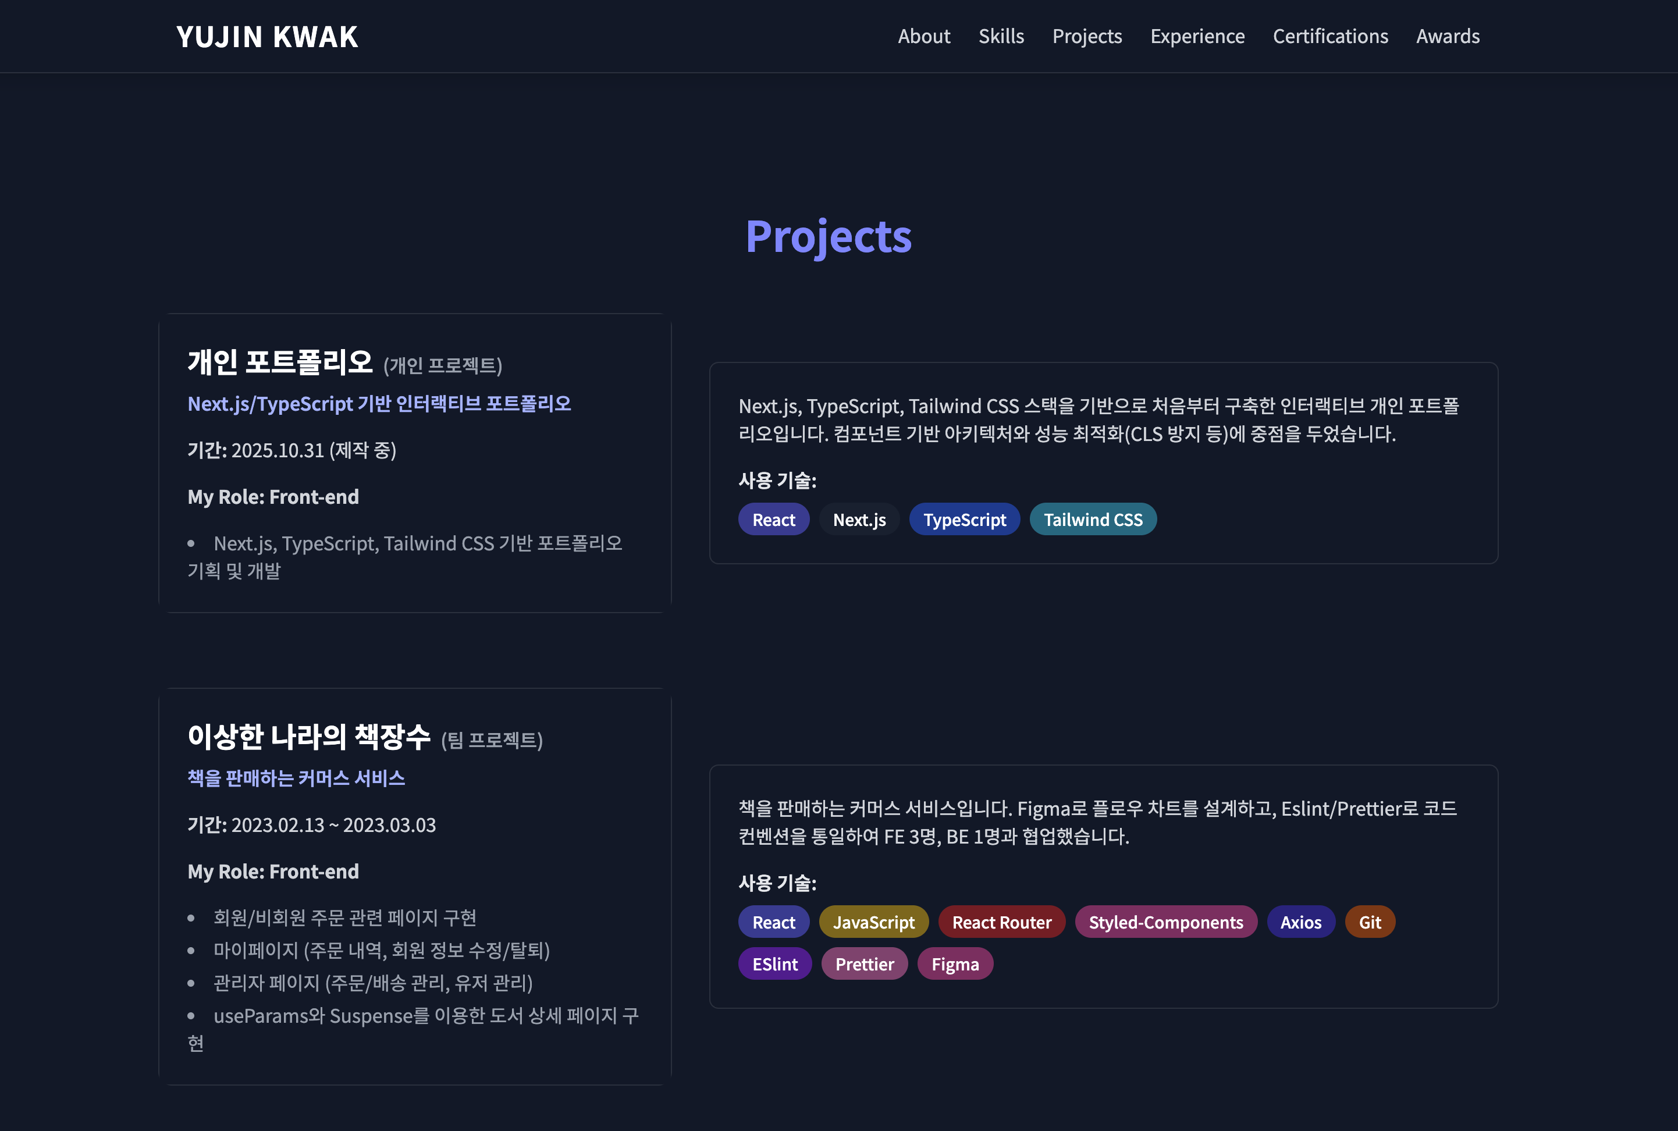Click the Figma badge
1678x1131 pixels.
click(x=954, y=963)
